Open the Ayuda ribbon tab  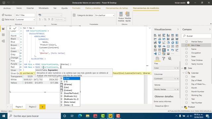click(x=64, y=8)
